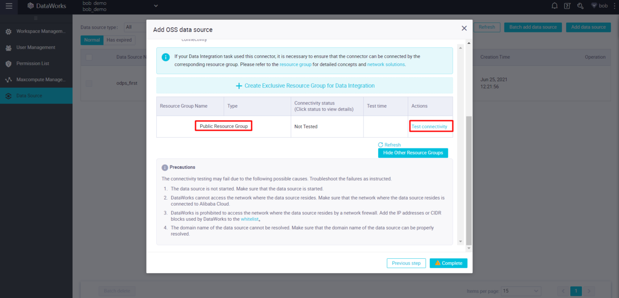Click the previous page arrow
The image size is (619, 298).
(x=563, y=291)
